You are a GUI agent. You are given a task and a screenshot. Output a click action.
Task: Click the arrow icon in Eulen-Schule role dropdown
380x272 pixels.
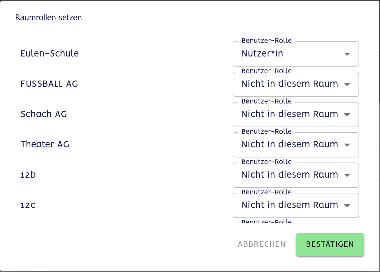(347, 54)
